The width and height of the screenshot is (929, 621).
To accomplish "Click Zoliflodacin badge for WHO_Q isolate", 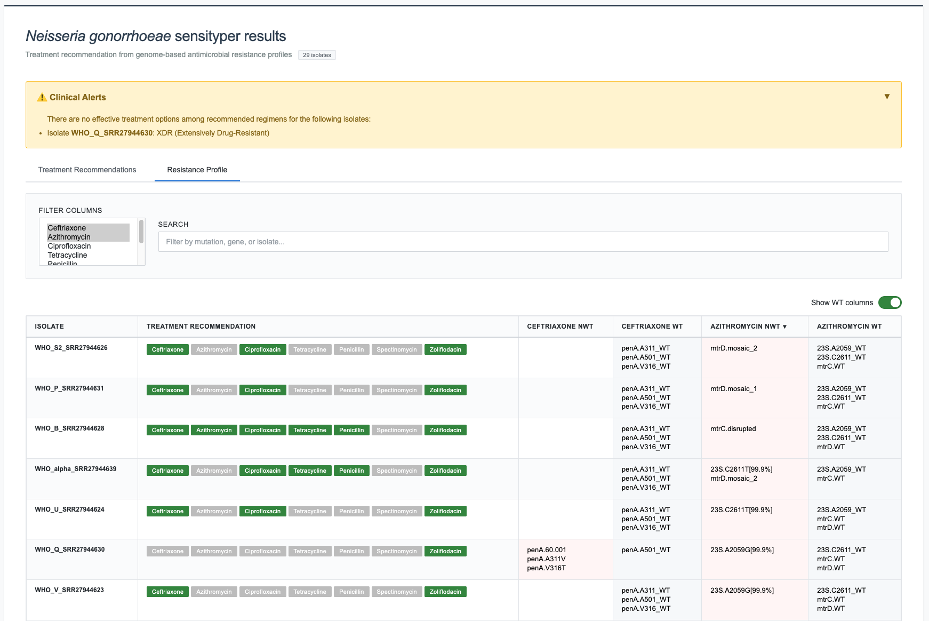I will pos(445,551).
